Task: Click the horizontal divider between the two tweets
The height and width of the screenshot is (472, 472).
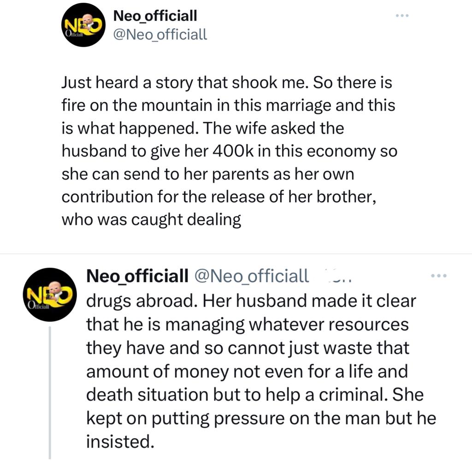Action: (x=236, y=254)
